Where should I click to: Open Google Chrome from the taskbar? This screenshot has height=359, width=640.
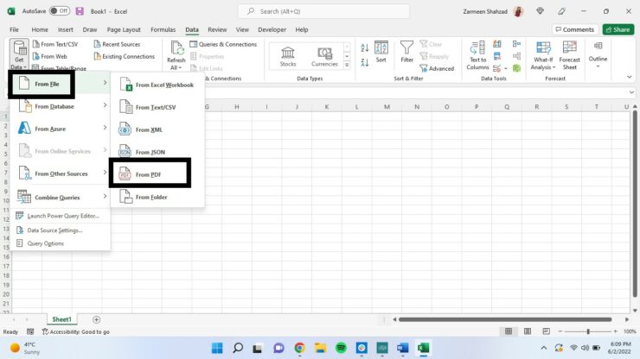click(299, 348)
